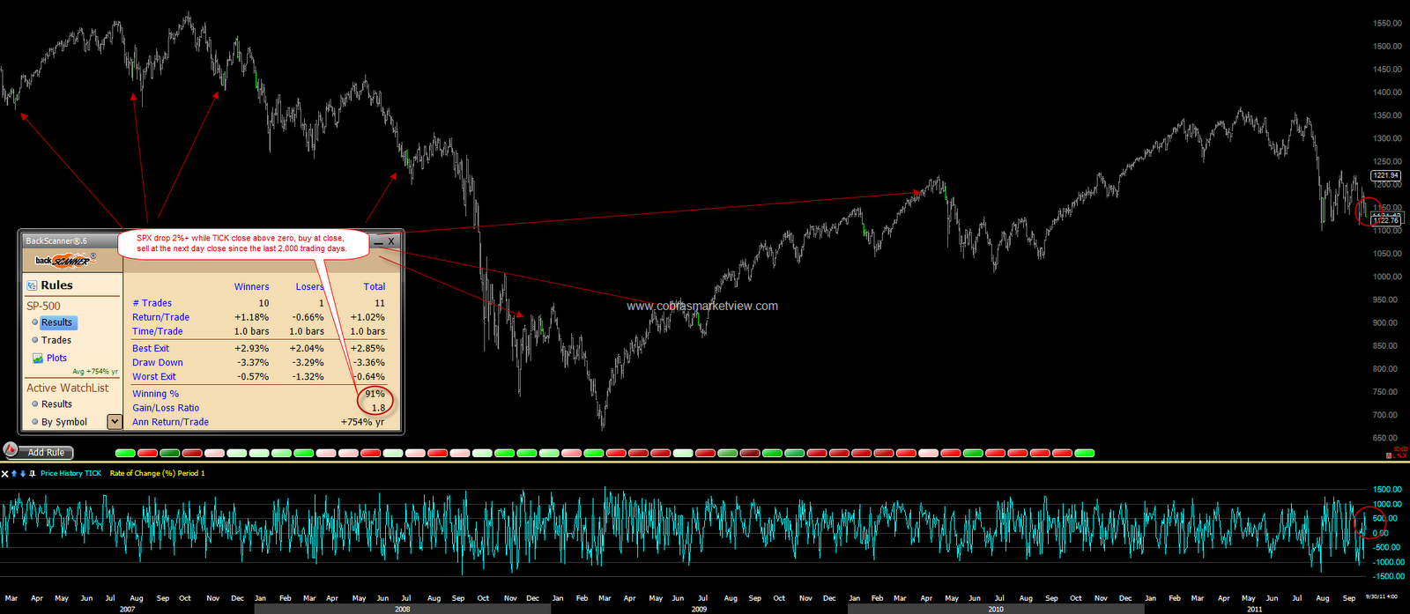1410x614 pixels.
Task: Click the Losers column header
Action: pyautogui.click(x=309, y=286)
